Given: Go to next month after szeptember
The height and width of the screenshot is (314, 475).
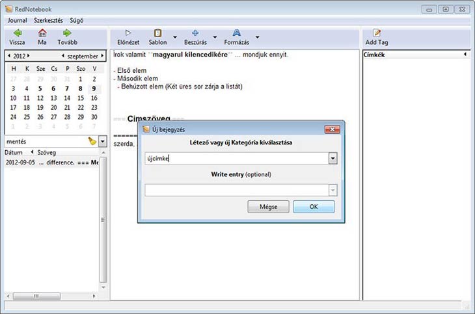Looking at the screenshot, I should pyautogui.click(x=102, y=56).
